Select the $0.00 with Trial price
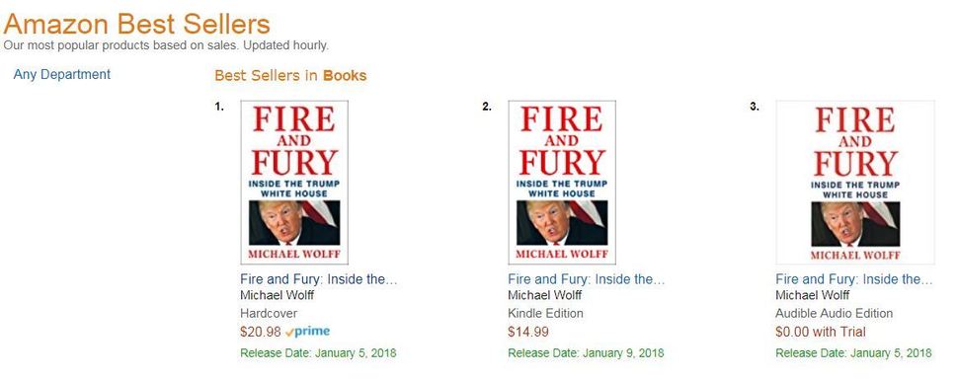 [x=821, y=332]
